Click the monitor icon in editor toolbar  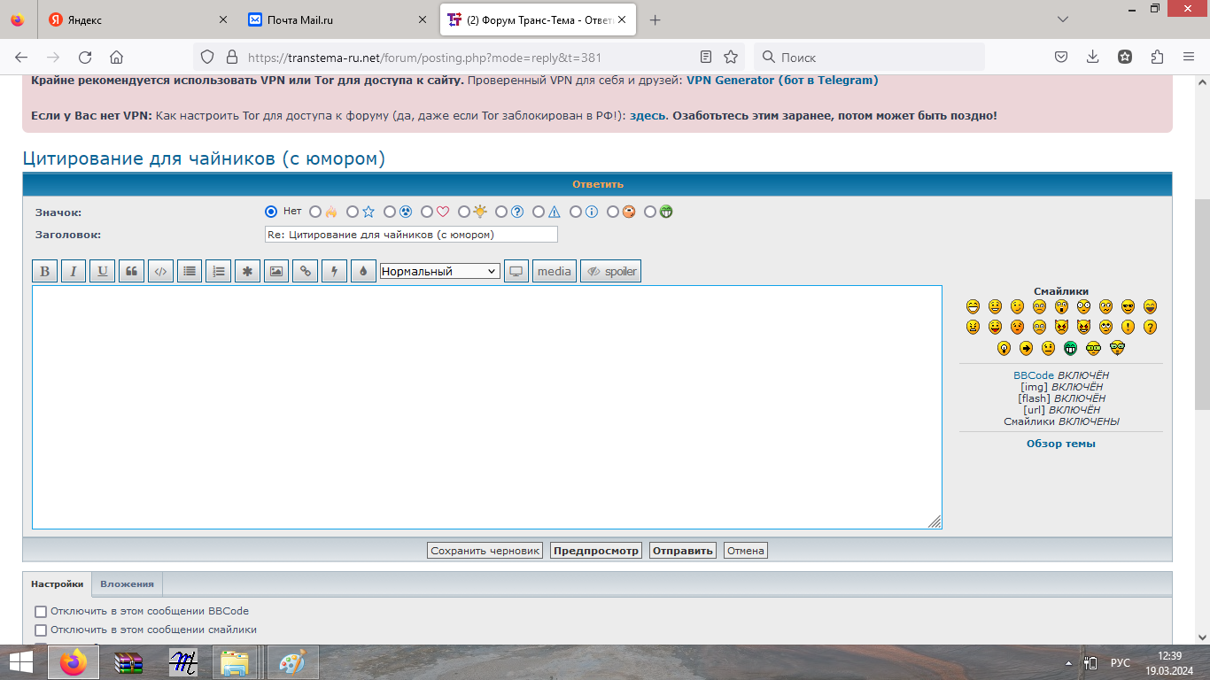pos(516,271)
